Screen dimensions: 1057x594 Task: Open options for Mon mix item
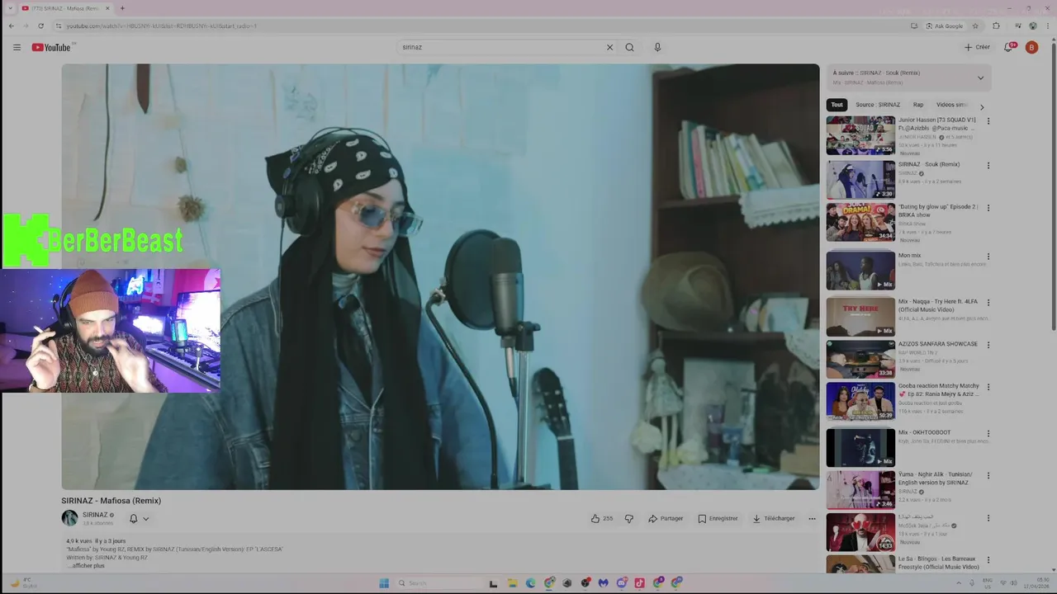pos(988,257)
